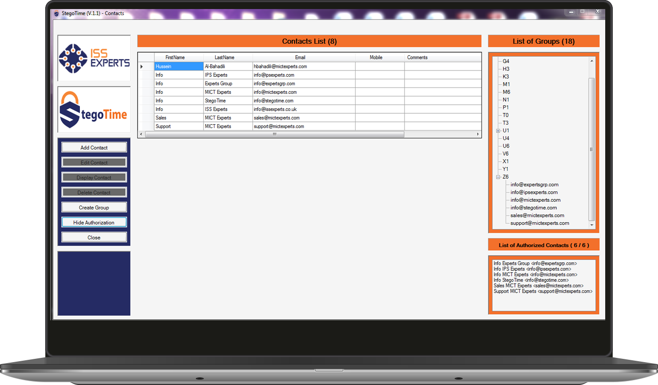Click the Add Contact button
The width and height of the screenshot is (658, 385).
pos(94,148)
